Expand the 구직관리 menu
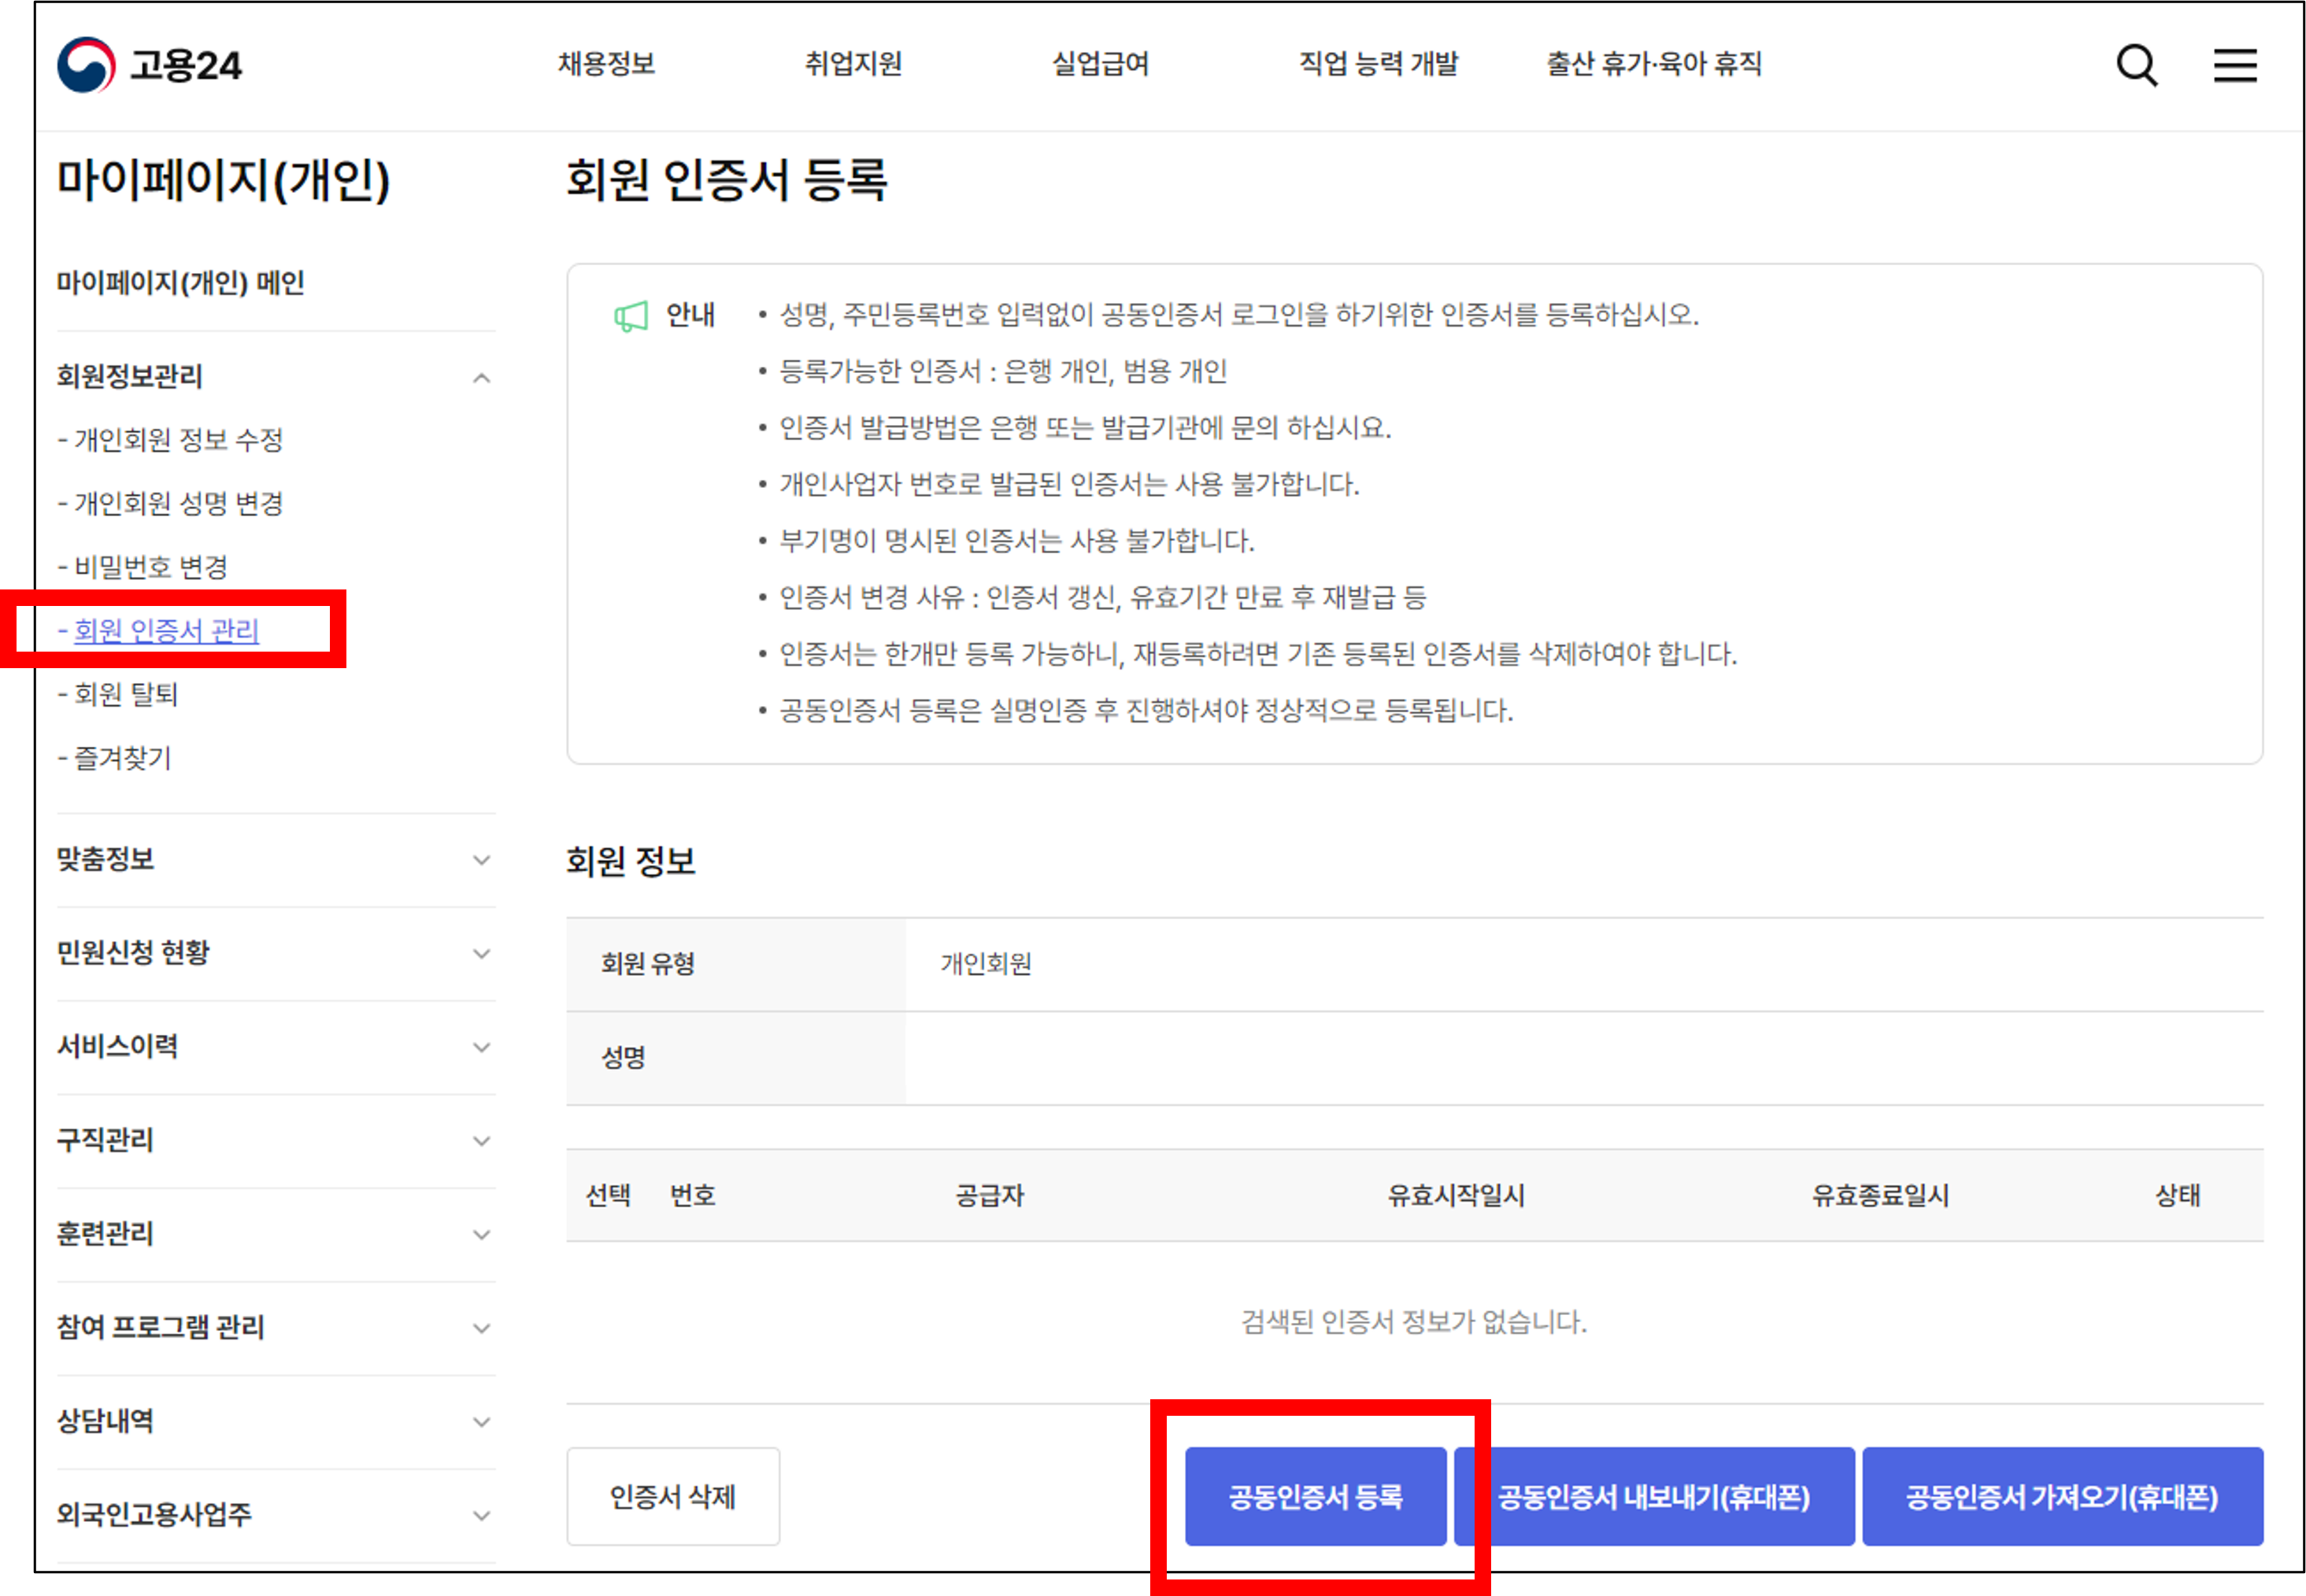The width and height of the screenshot is (2306, 1596). pyautogui.click(x=481, y=1141)
